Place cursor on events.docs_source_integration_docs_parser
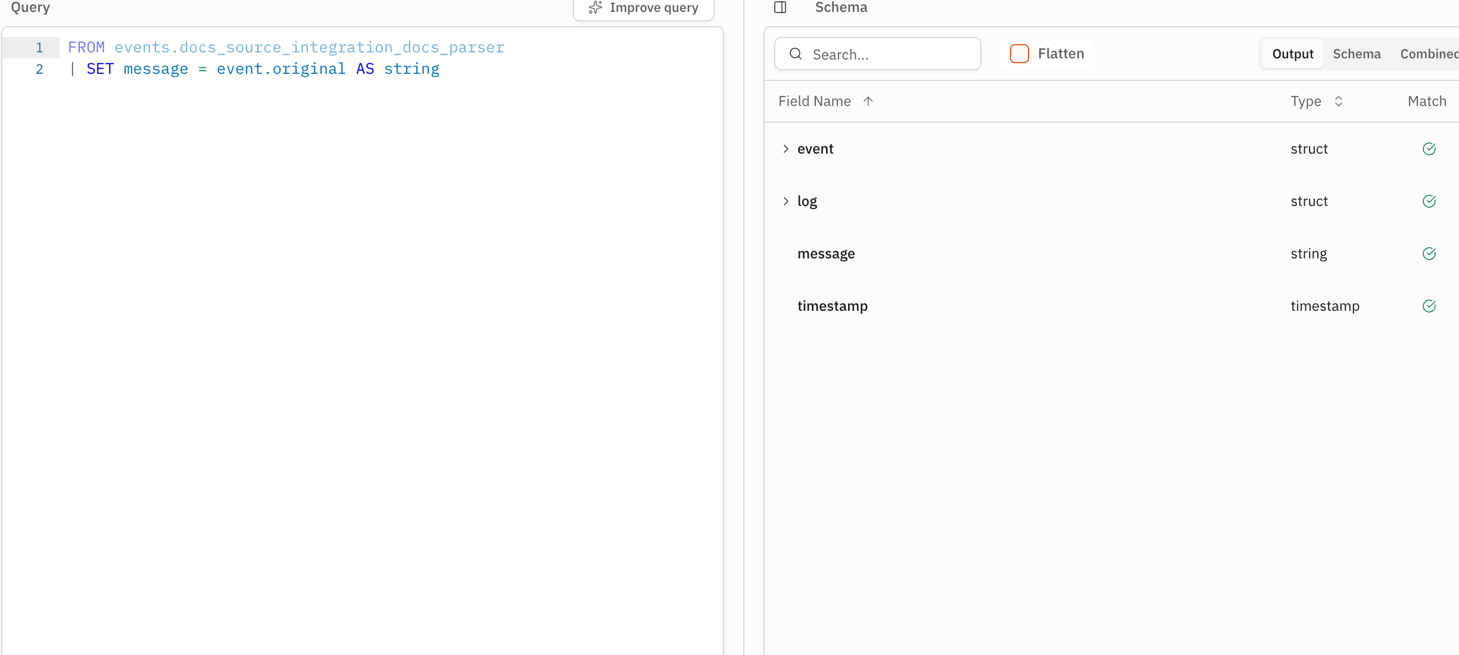This screenshot has height=655, width=1459. tap(309, 47)
